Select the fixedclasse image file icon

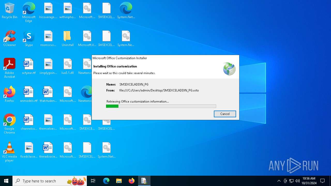pos(29,150)
